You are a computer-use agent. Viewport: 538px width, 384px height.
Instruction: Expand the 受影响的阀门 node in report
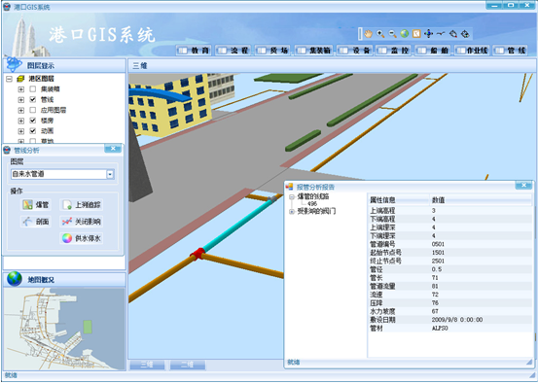coord(292,212)
